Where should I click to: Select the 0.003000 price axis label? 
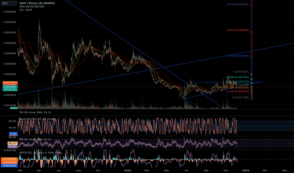[10, 74]
